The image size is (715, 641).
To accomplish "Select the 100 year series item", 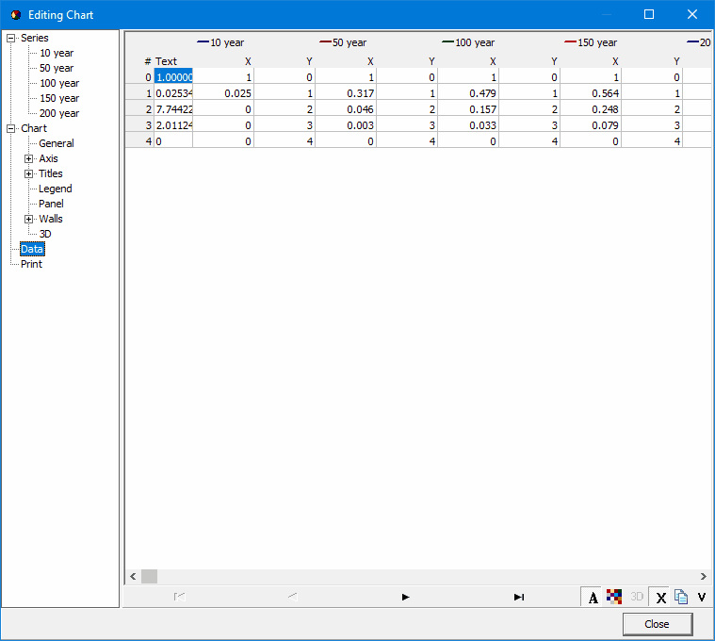I will 58,84.
